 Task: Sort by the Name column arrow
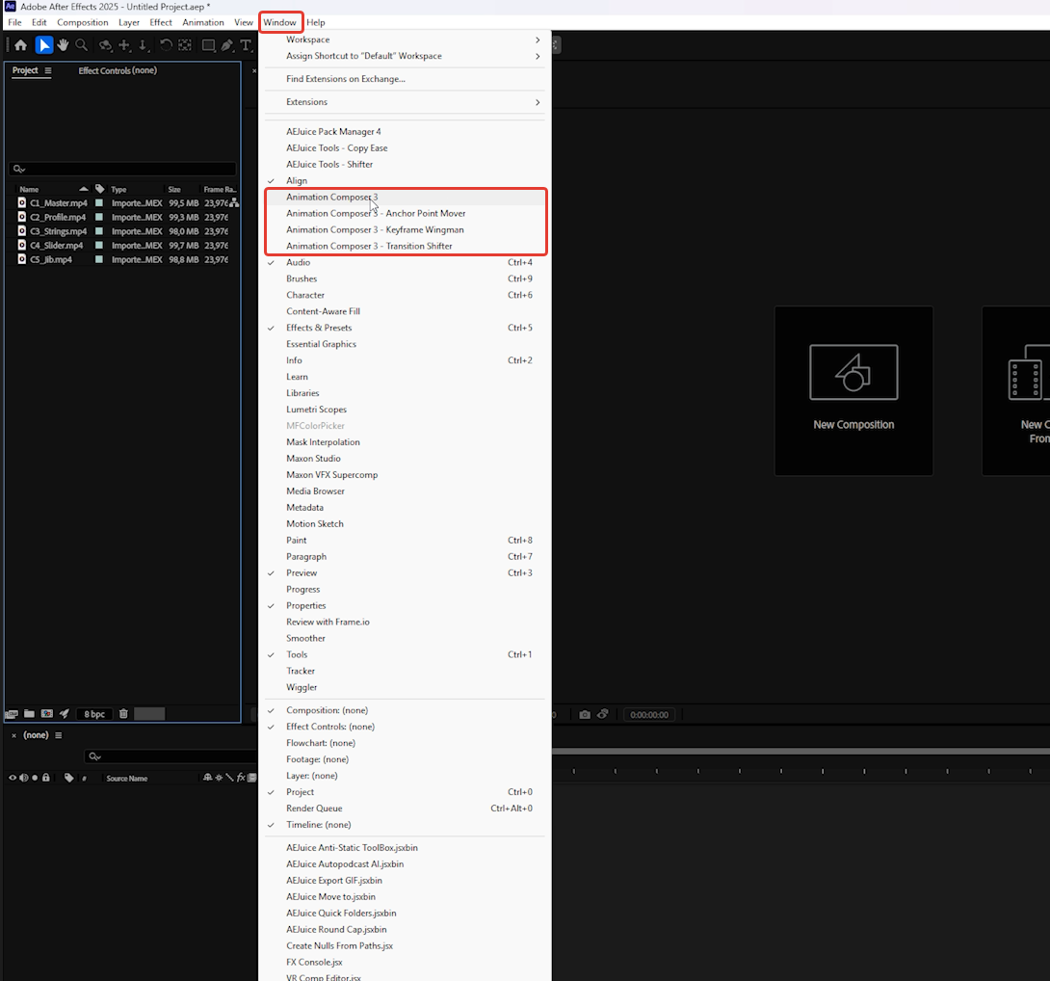(x=83, y=189)
